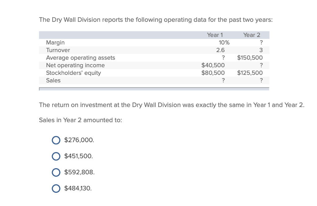Click the question text about return on investment

point(172,105)
